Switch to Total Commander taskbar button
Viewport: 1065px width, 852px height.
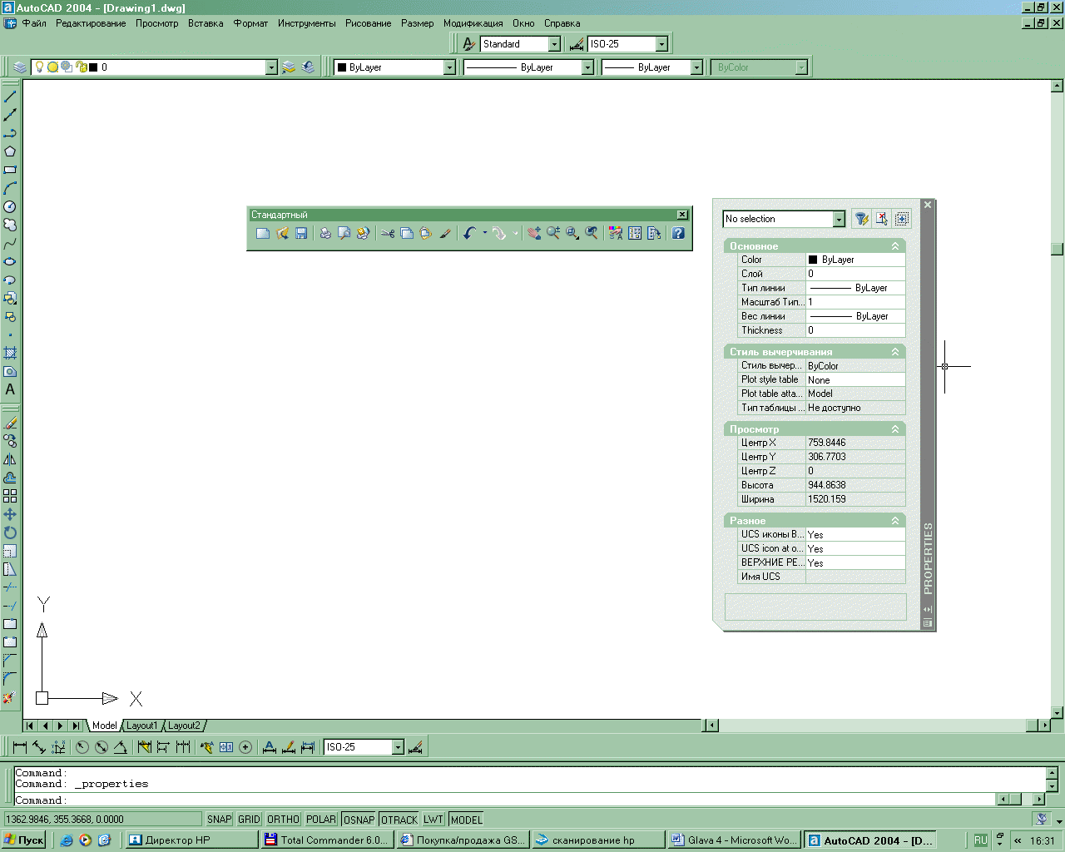pos(326,840)
